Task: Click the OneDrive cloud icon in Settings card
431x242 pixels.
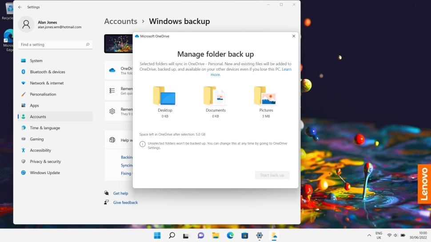Action: (x=112, y=70)
